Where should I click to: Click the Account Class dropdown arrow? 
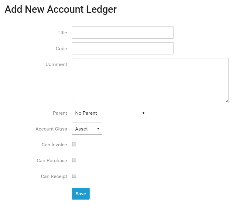point(98,129)
